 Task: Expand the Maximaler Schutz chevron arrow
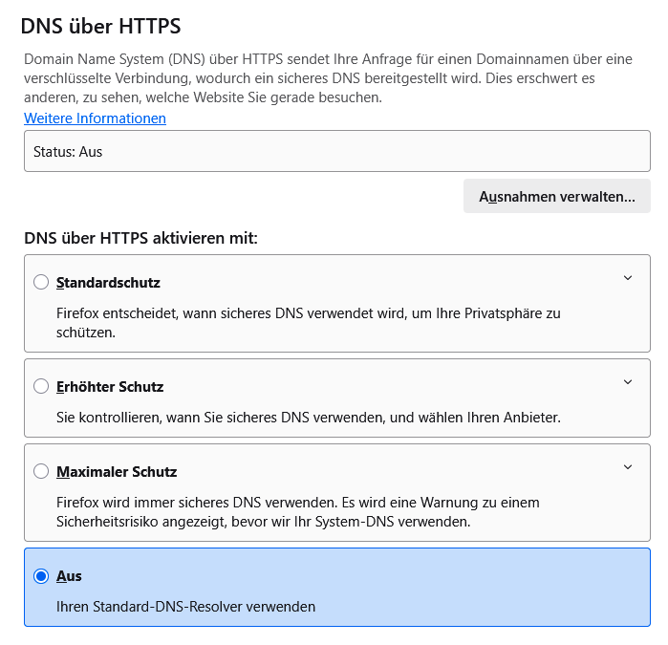tap(628, 467)
